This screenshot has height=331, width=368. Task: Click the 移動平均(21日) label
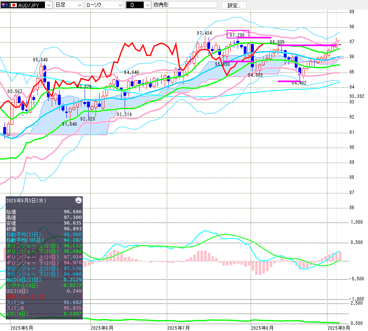click(x=23, y=234)
